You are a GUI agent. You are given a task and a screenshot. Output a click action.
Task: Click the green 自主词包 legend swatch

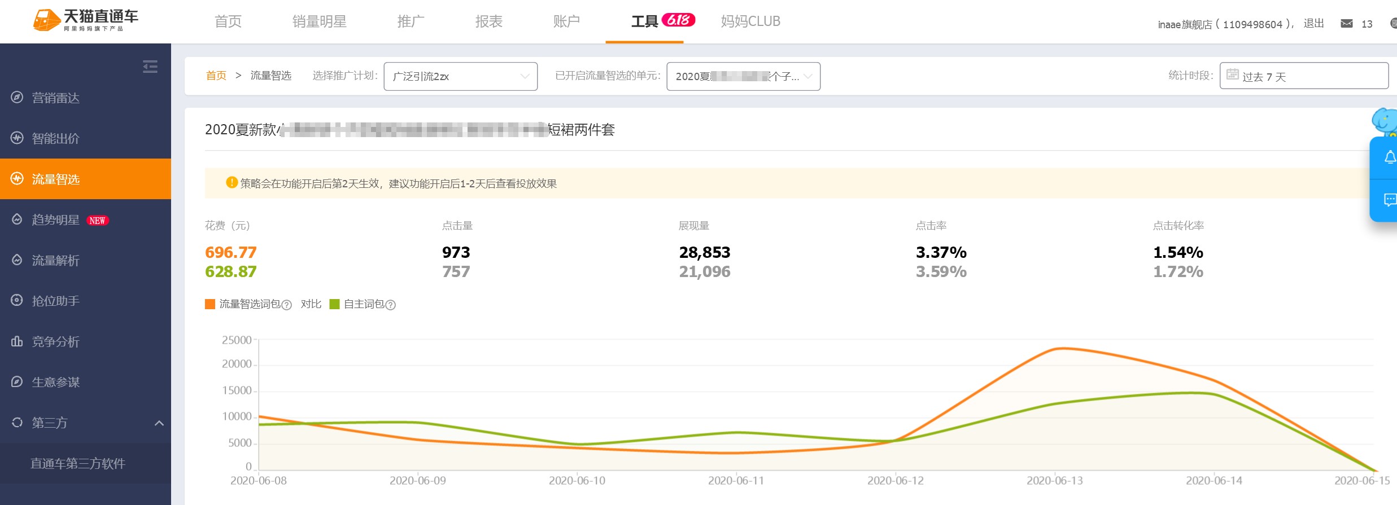coord(334,304)
